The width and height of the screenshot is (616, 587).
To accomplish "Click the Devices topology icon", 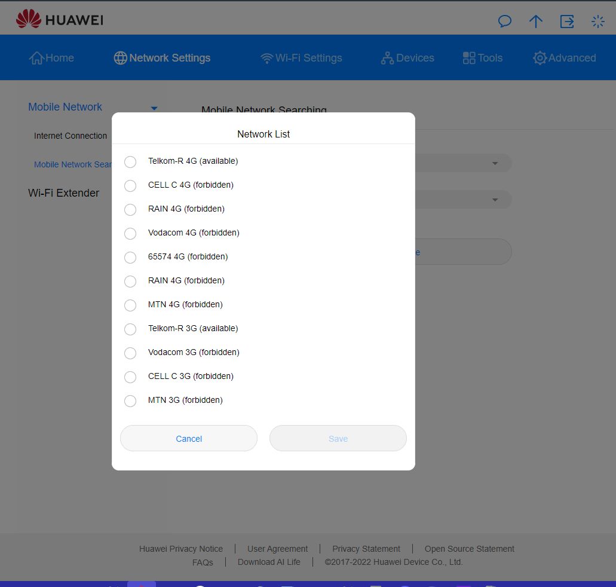I will [387, 58].
